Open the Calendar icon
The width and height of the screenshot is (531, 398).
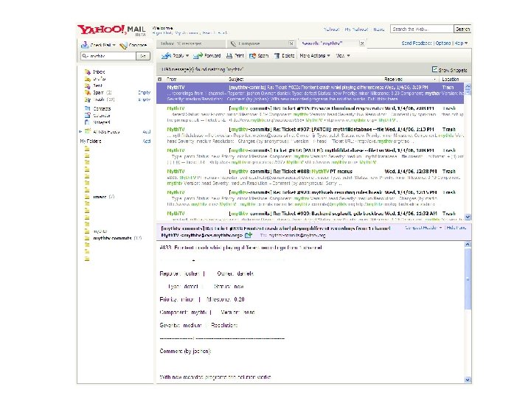point(88,116)
